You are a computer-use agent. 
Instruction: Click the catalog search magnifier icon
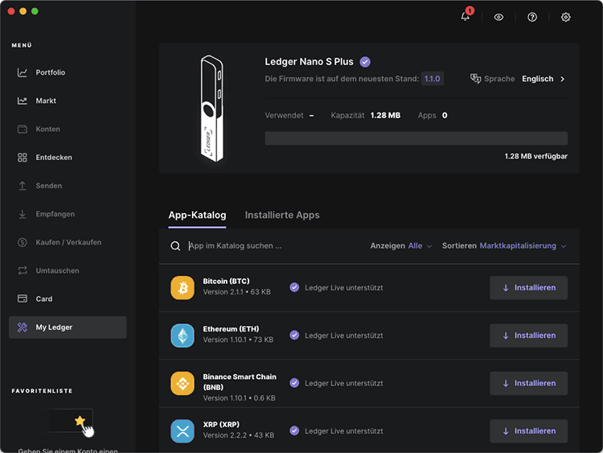[x=175, y=246]
